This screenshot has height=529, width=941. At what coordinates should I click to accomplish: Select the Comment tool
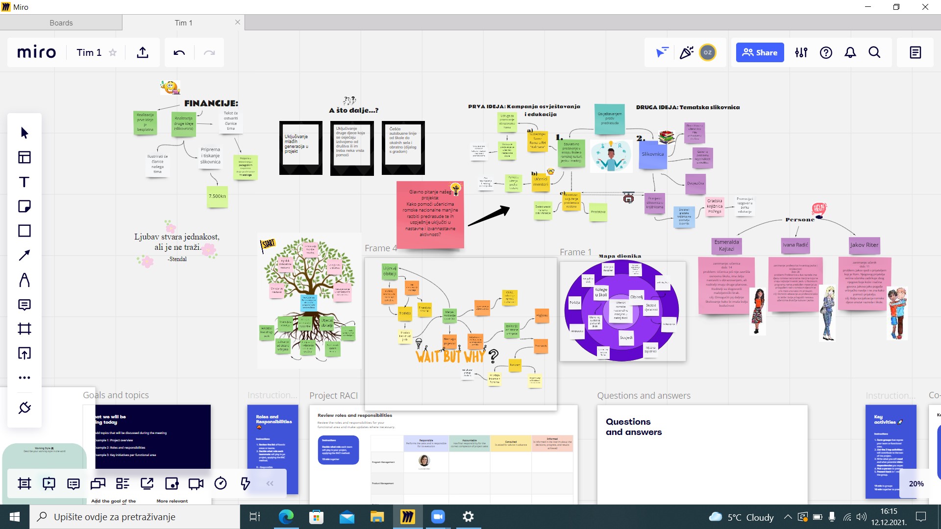coord(25,305)
